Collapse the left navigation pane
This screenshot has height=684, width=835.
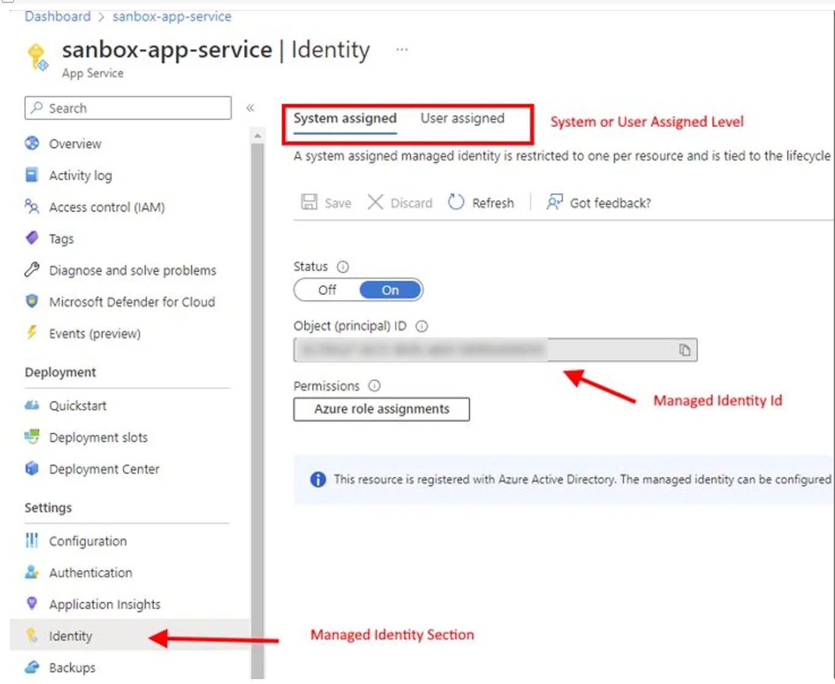[x=250, y=107]
